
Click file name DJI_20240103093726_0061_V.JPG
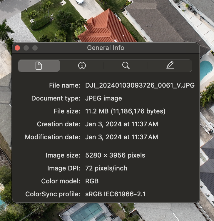pyautogui.click(x=140, y=86)
